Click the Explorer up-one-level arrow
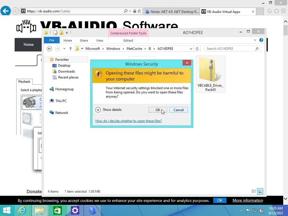Screen dimensions: 288x216 (x=71, y=49)
